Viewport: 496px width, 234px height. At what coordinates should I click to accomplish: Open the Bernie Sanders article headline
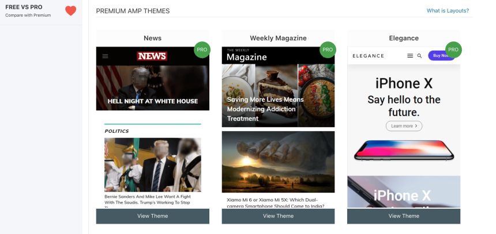pos(148,200)
